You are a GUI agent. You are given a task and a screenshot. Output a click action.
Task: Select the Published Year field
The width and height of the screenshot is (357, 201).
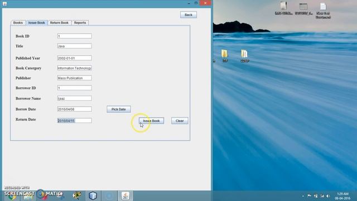pos(74,58)
